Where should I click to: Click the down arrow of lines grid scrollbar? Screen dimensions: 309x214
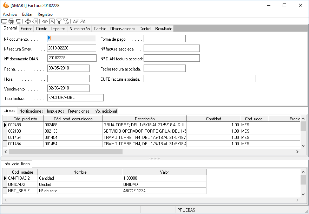tap(303, 146)
